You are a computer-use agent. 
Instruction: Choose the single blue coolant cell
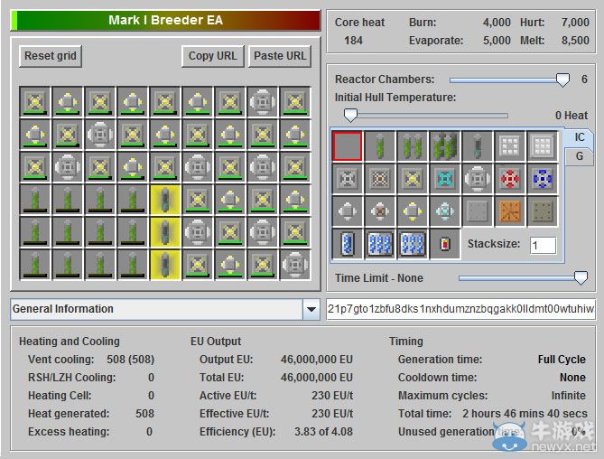[348, 243]
